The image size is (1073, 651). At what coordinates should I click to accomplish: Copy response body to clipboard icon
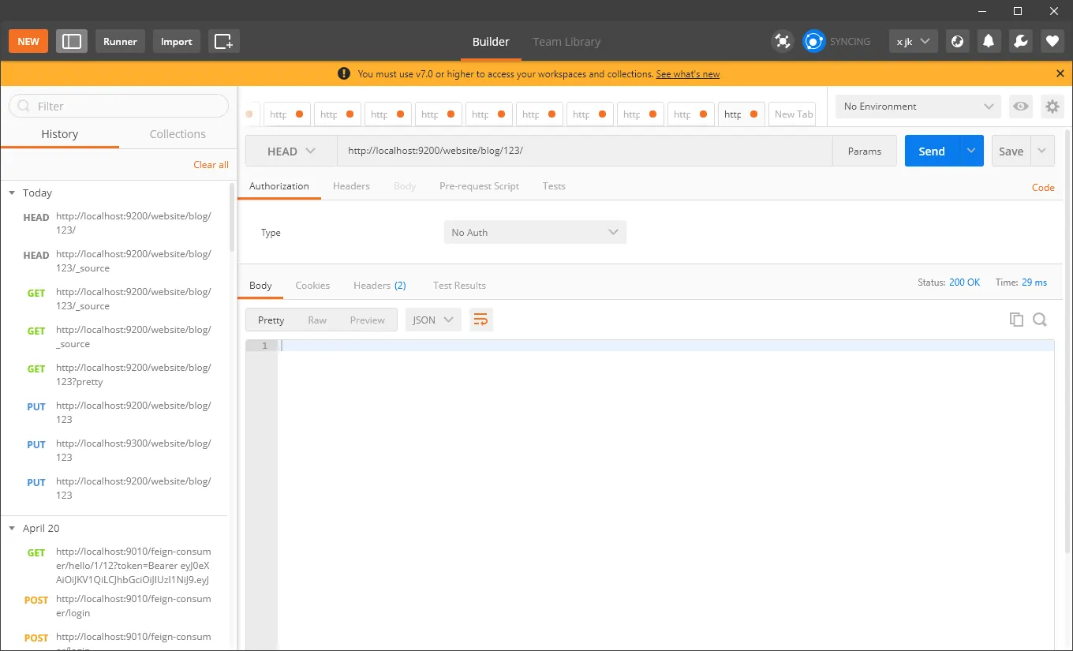coord(1016,320)
